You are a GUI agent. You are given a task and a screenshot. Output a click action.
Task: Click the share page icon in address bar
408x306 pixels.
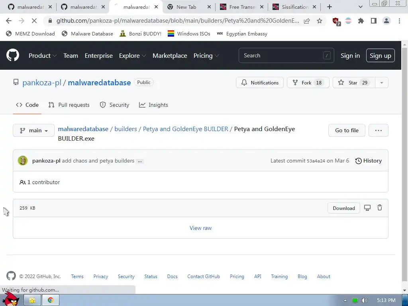[307, 21]
